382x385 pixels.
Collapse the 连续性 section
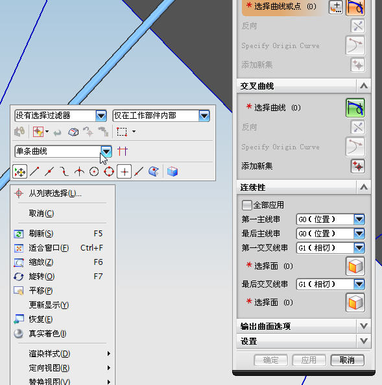[x=364, y=188]
